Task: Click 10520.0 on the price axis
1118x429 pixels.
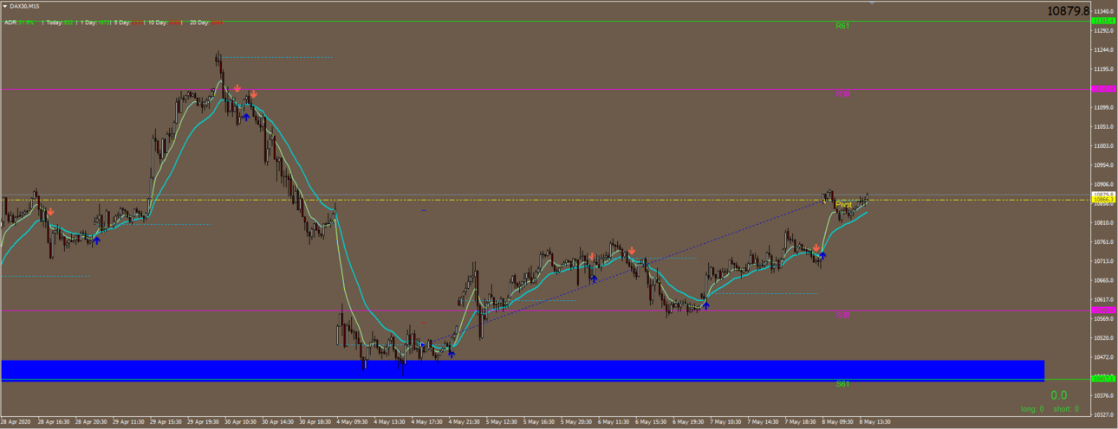Action: tap(1104, 338)
